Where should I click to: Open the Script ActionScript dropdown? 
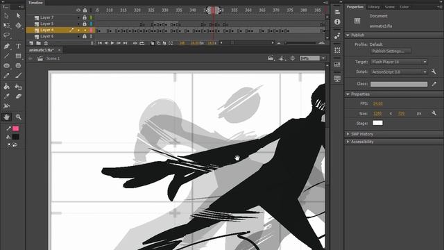(x=399, y=72)
